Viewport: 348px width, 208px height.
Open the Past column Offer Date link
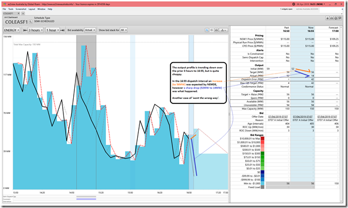click(x=278, y=117)
